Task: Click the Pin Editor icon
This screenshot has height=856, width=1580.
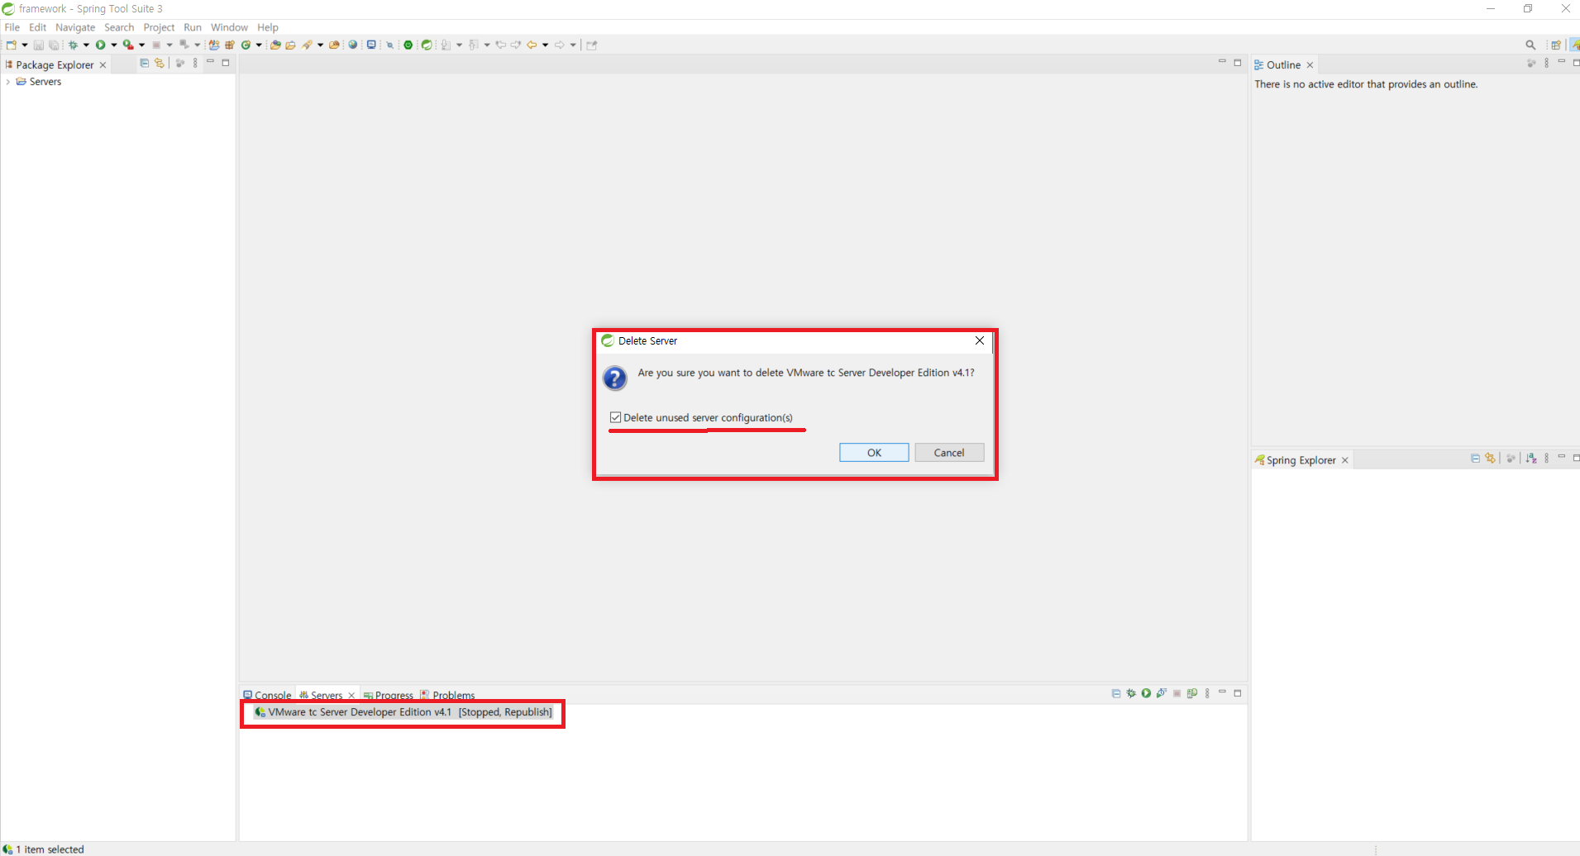Action: point(591,45)
